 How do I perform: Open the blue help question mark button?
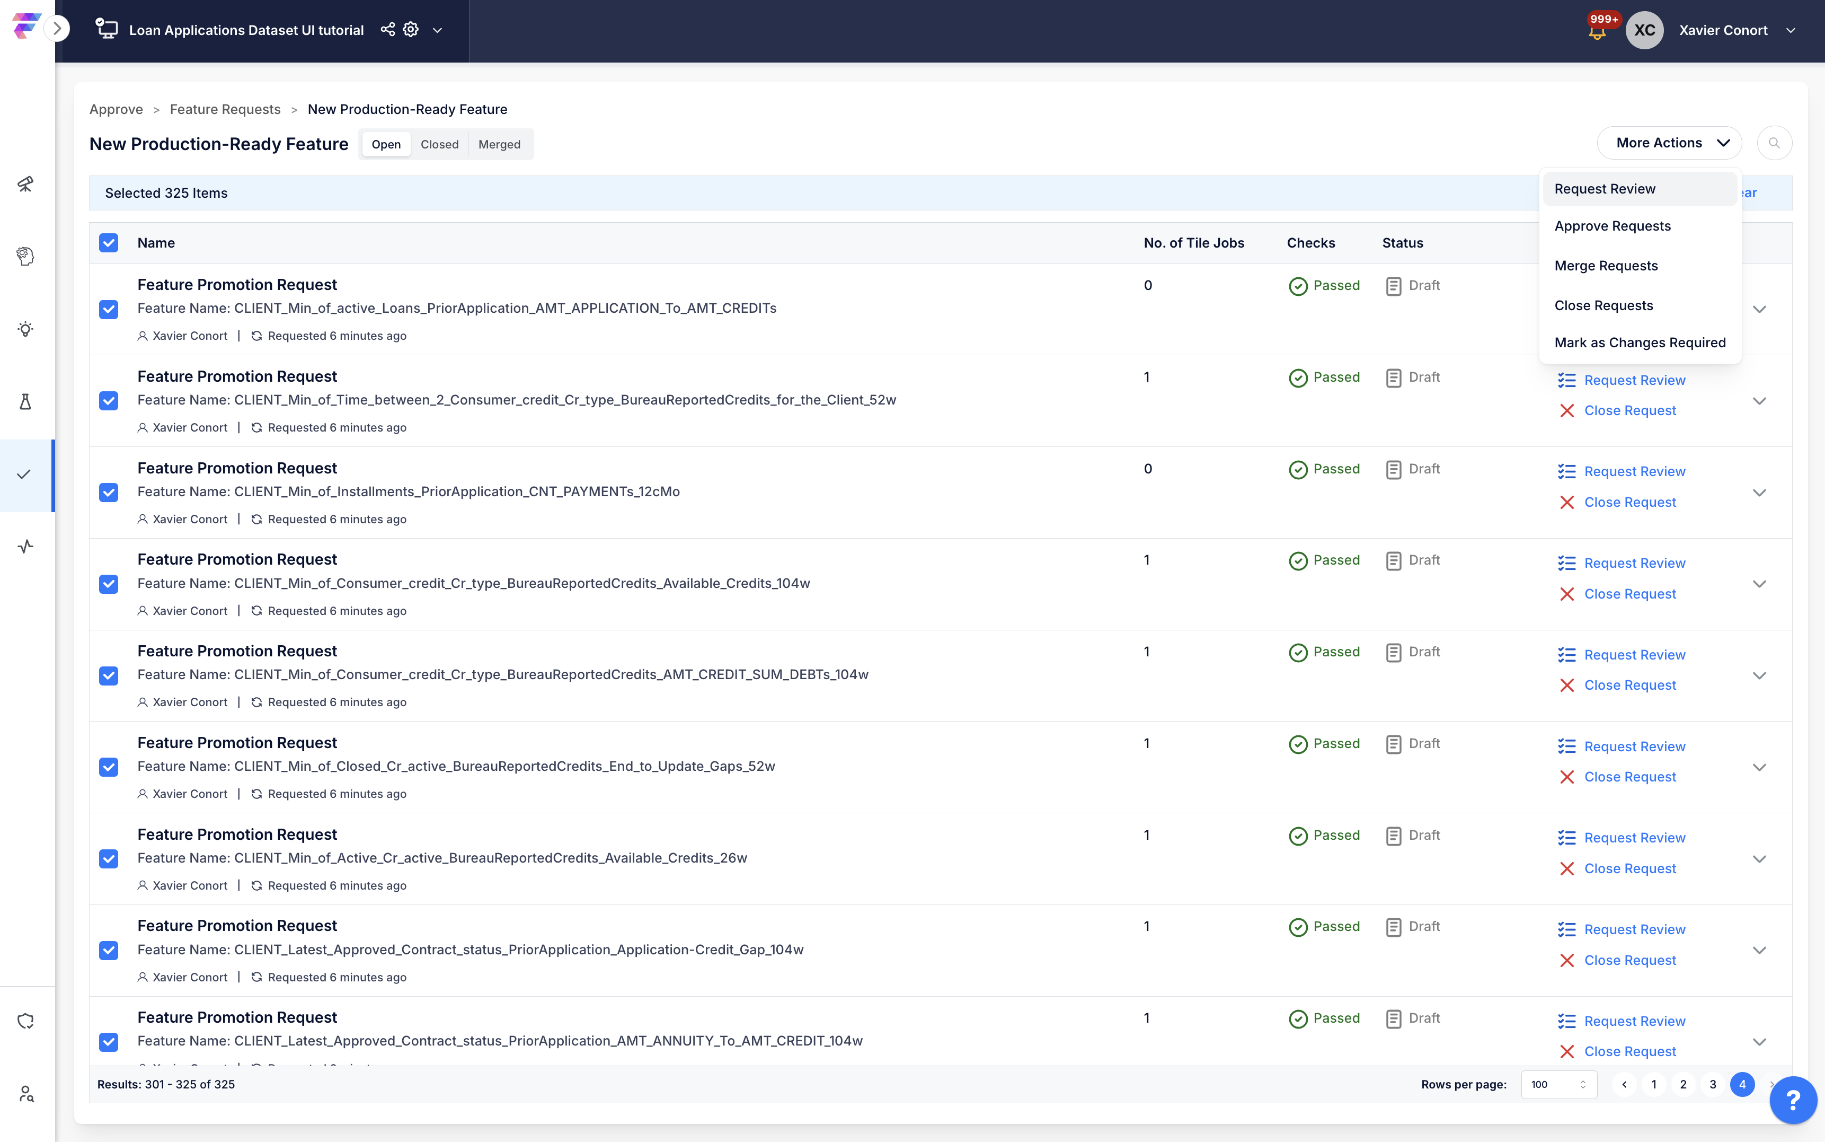tap(1793, 1100)
